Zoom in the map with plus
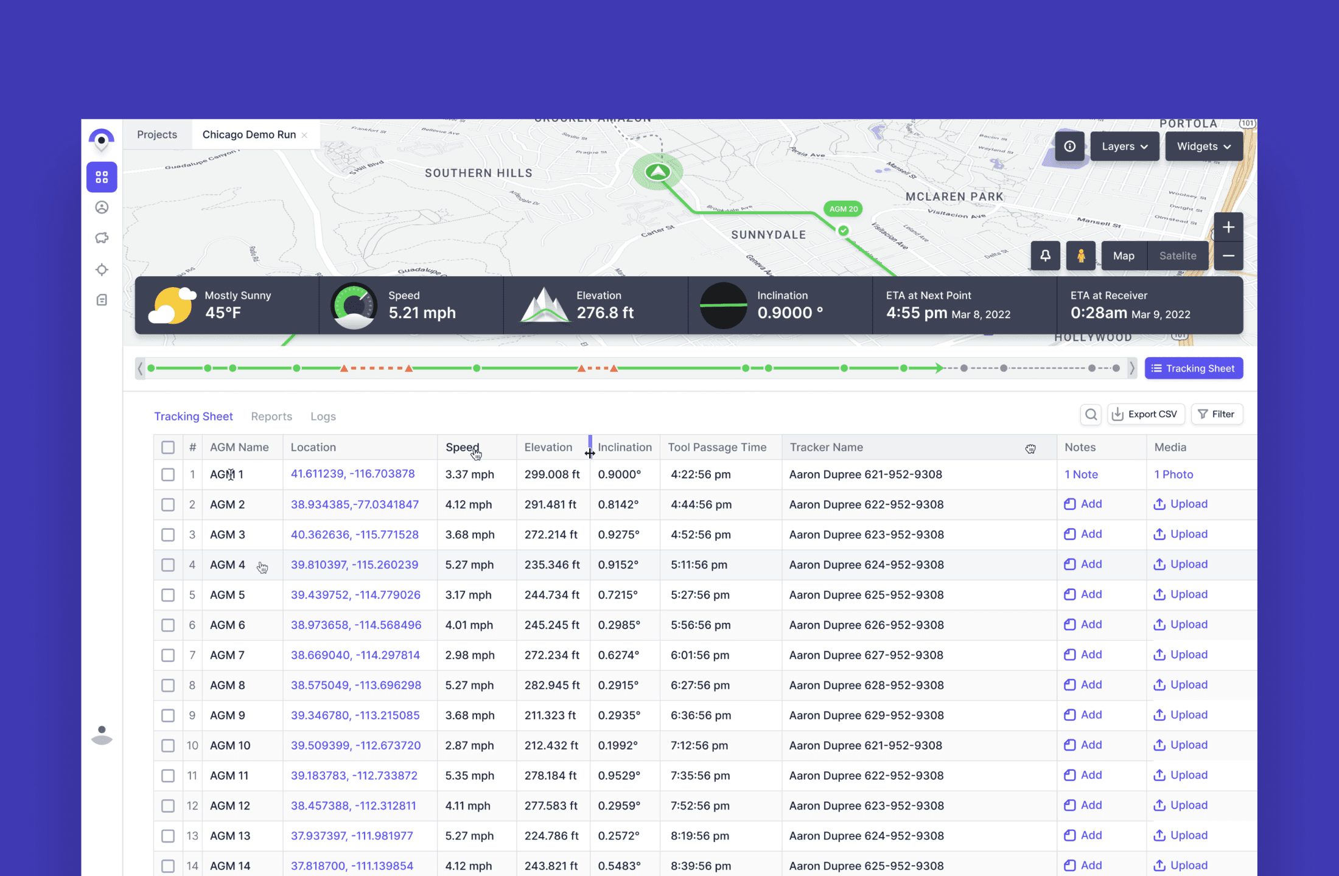Viewport: 1339px width, 876px height. (1228, 227)
